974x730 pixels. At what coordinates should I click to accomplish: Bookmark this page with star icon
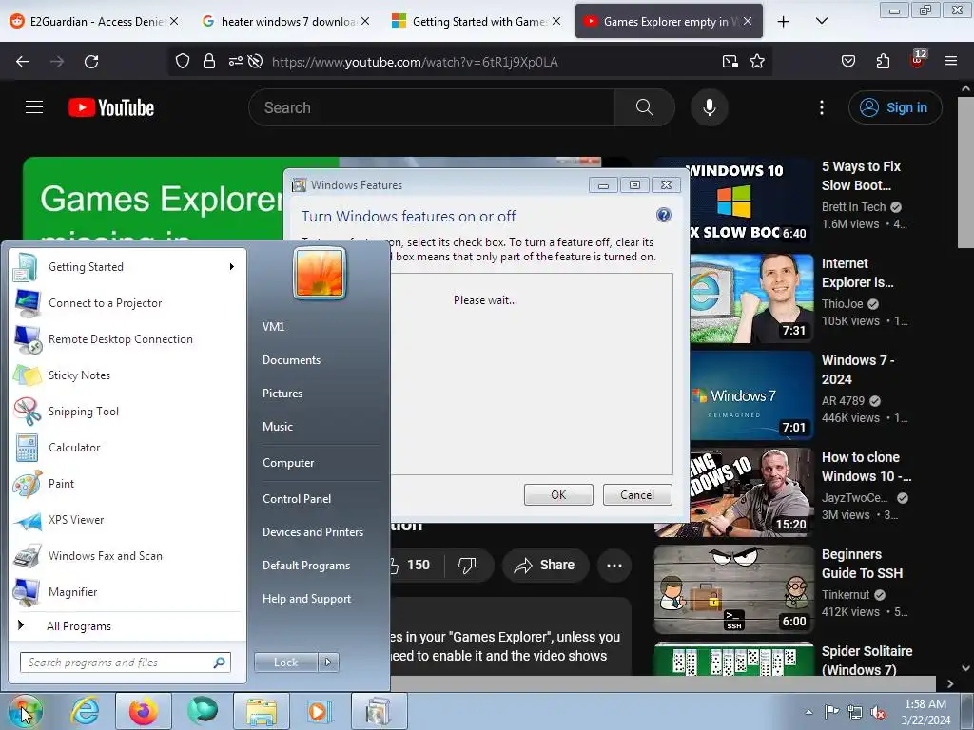pyautogui.click(x=756, y=62)
